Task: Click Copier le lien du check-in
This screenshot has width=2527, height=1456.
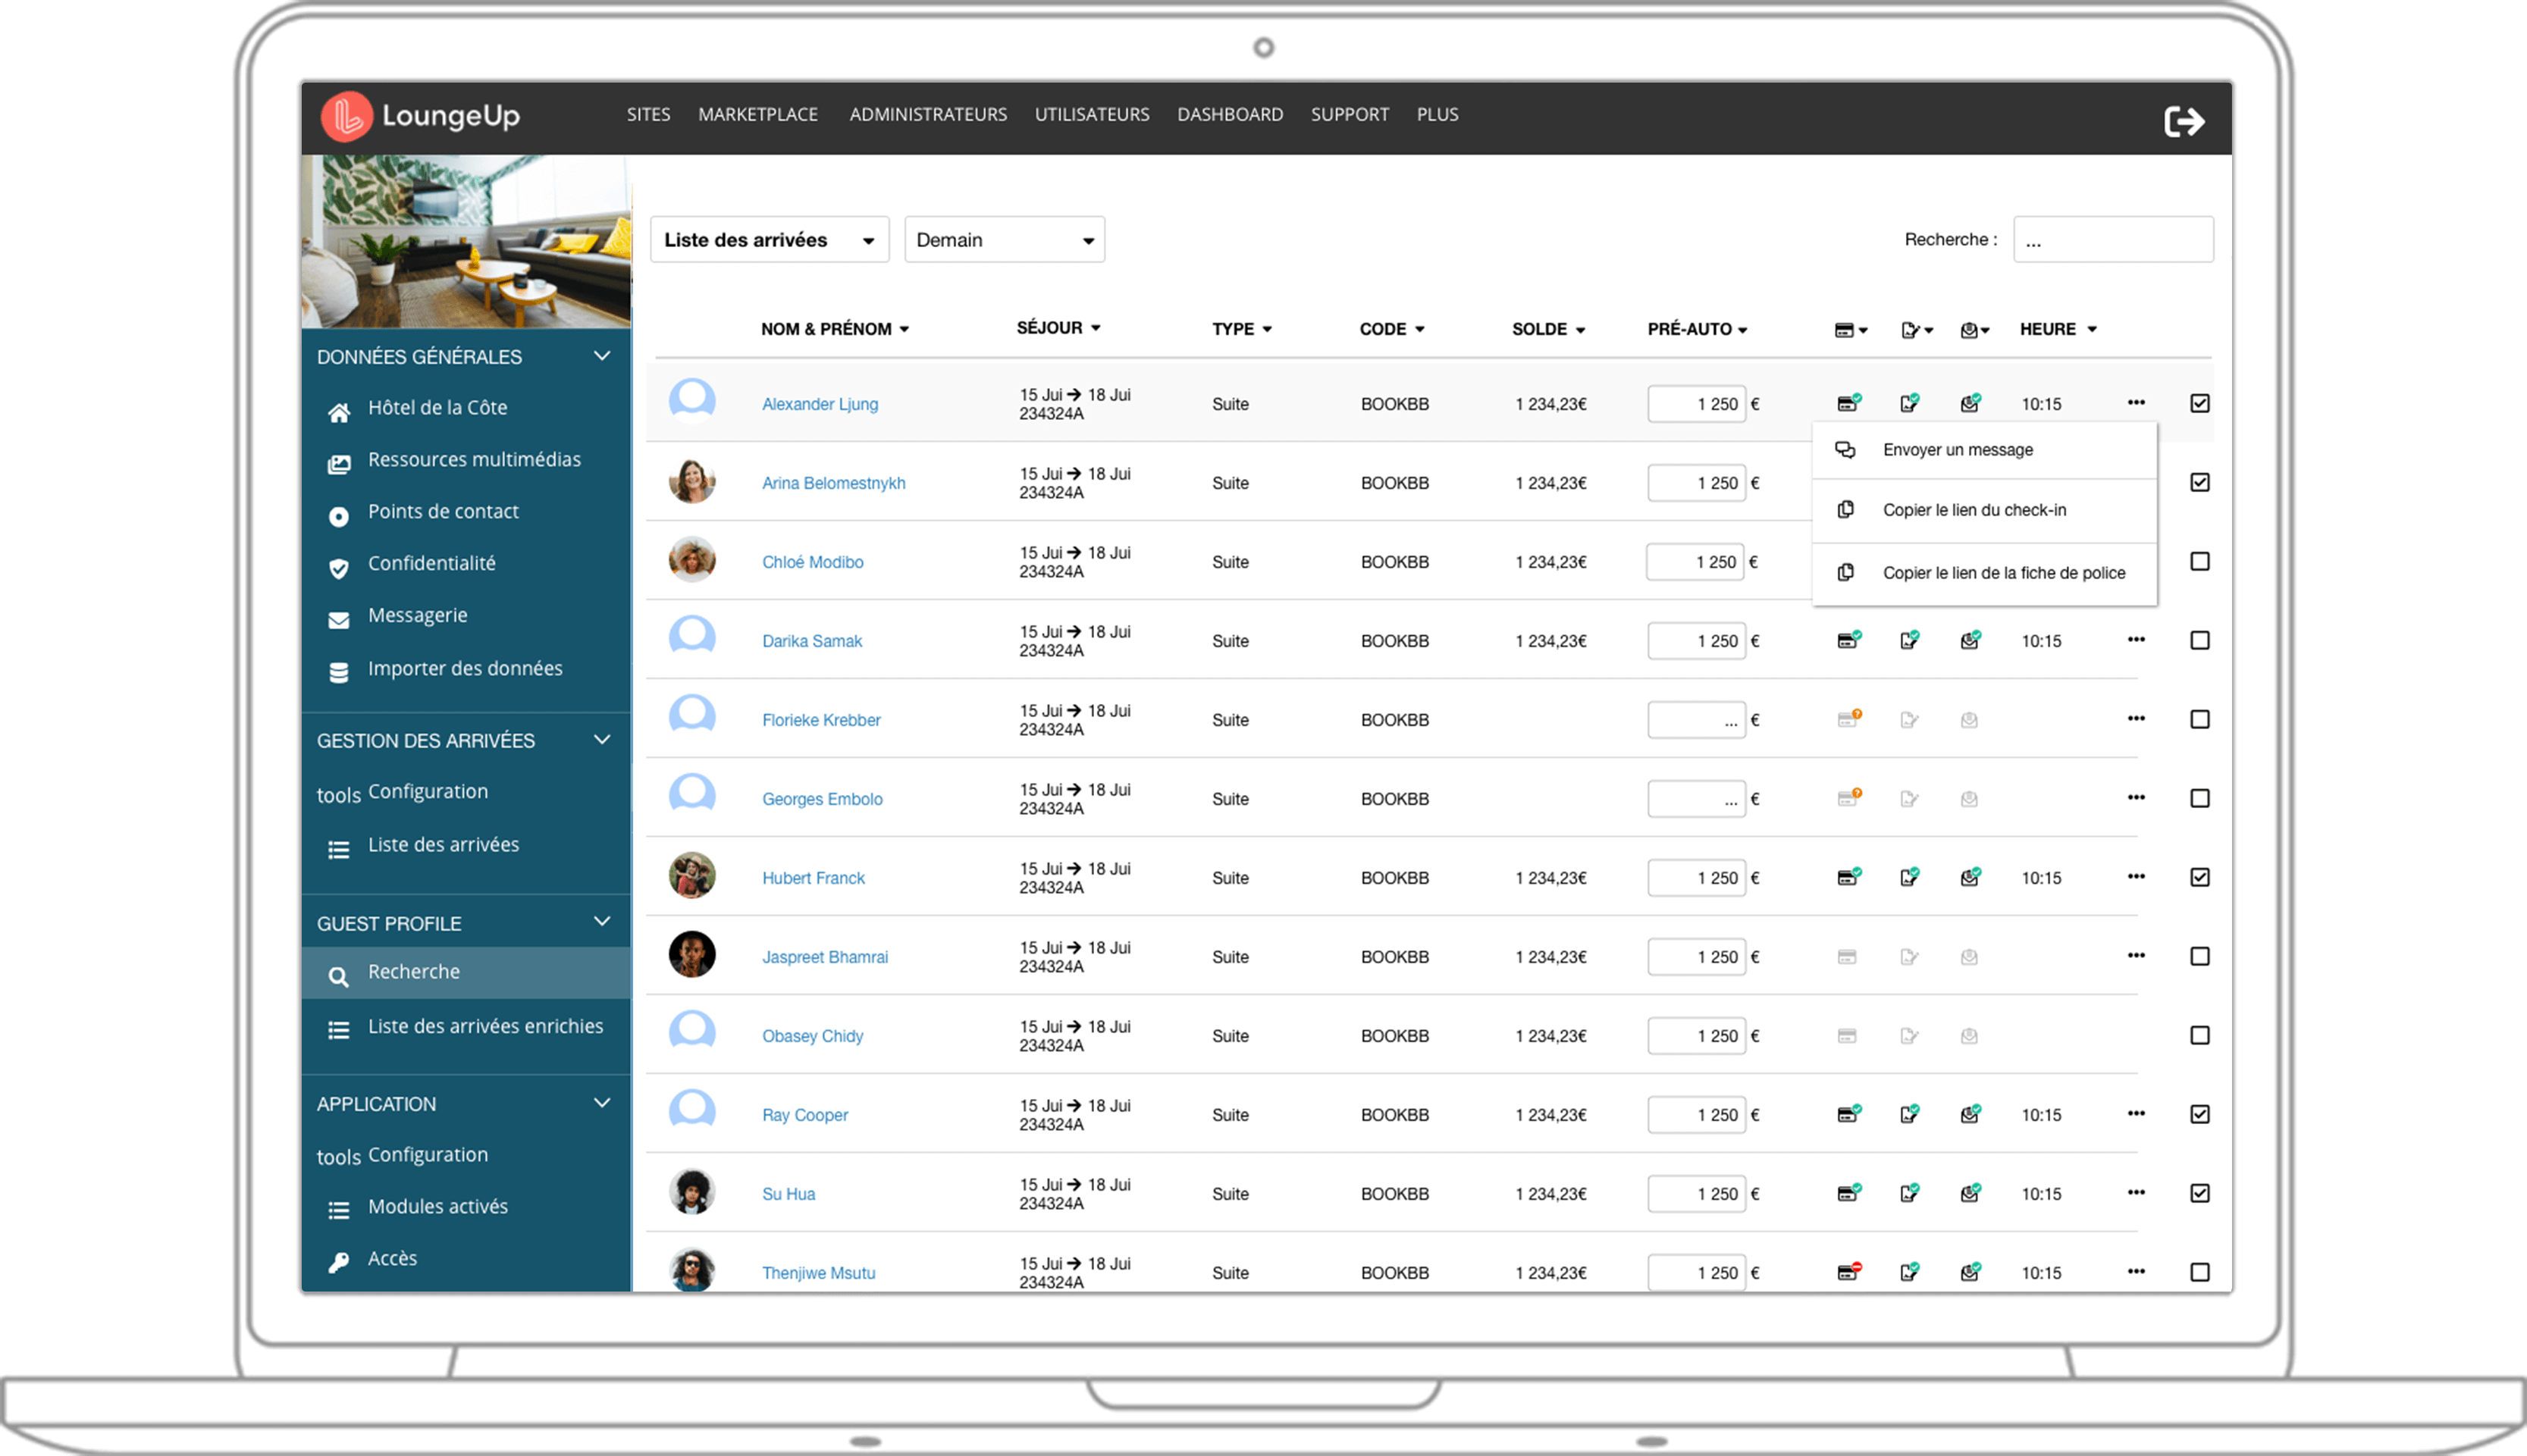Action: click(x=1973, y=510)
